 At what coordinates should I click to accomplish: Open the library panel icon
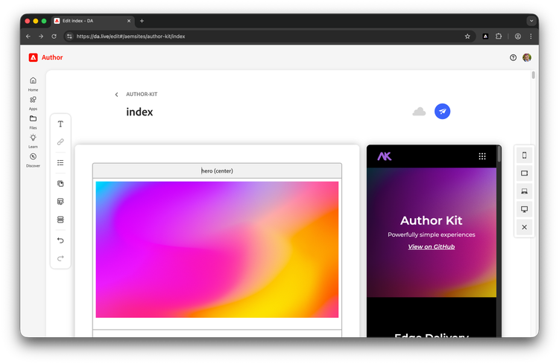[x=60, y=183]
